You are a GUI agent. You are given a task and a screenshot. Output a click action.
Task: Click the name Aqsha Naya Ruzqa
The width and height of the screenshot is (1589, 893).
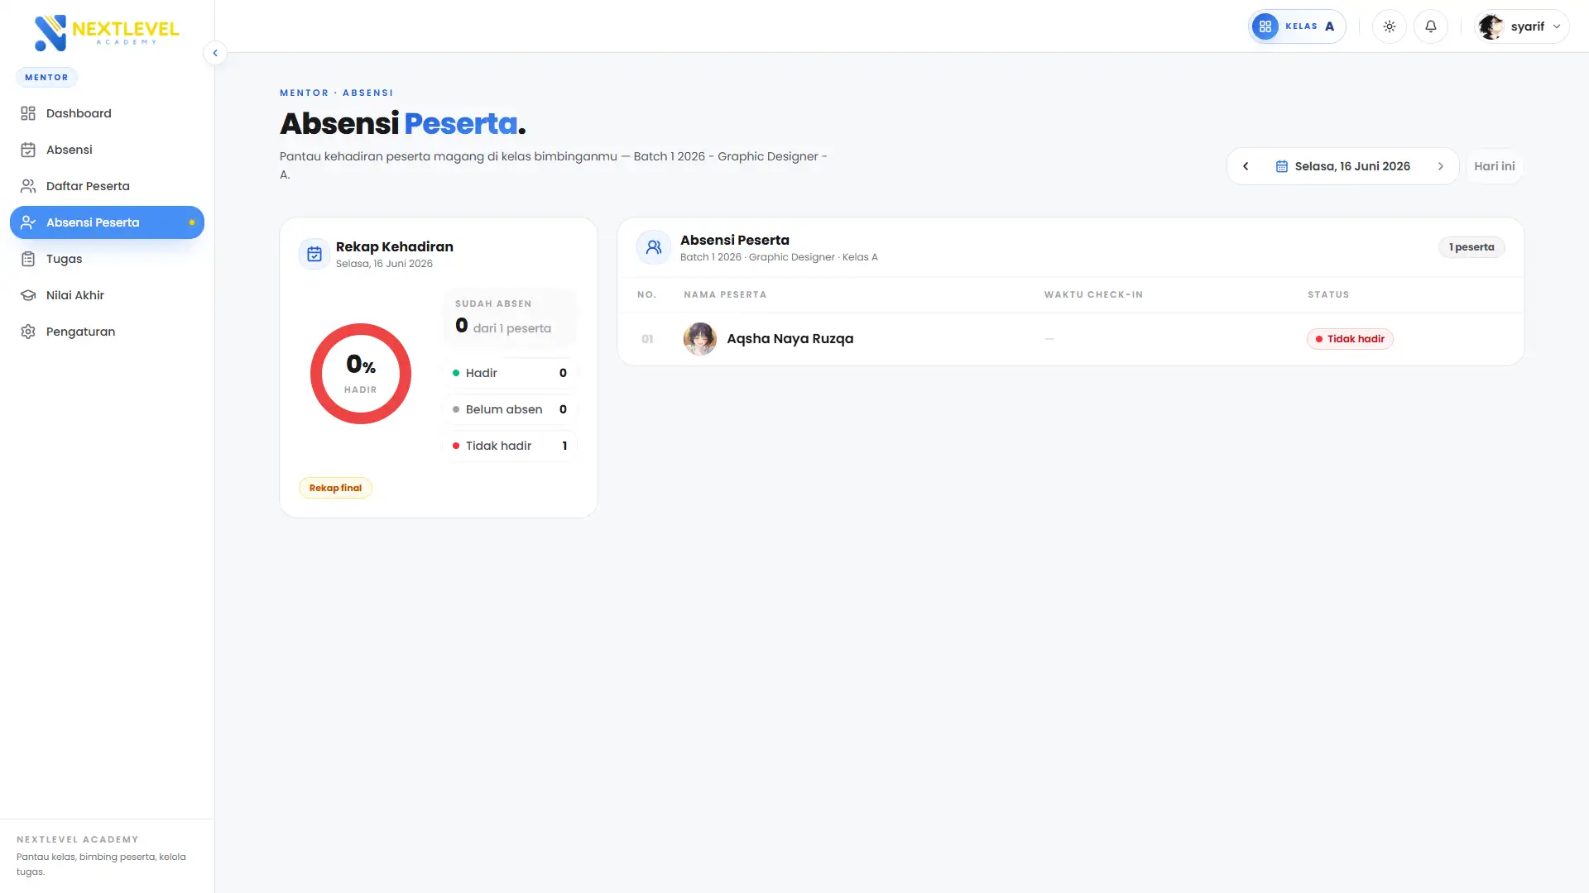[x=790, y=339]
